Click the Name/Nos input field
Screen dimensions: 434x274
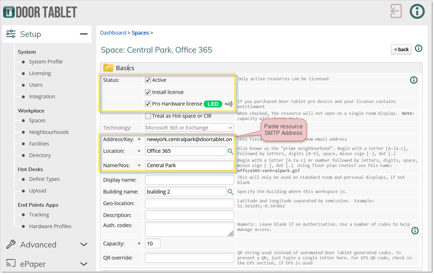click(x=189, y=165)
